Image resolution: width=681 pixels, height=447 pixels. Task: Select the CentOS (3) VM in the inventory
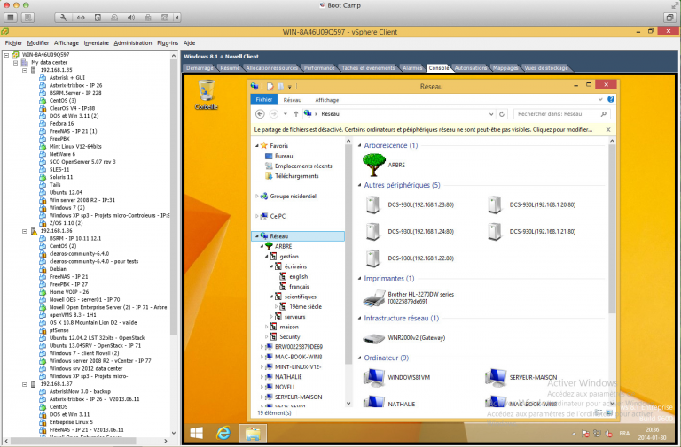click(x=63, y=101)
